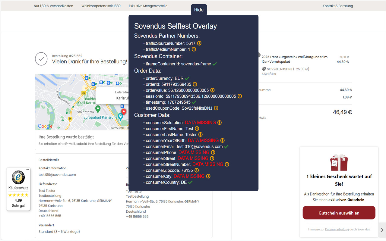The height and width of the screenshot is (241, 386).
Task: Click the red map pin near Europabad Karlsruhe
Action: [x=124, y=111]
